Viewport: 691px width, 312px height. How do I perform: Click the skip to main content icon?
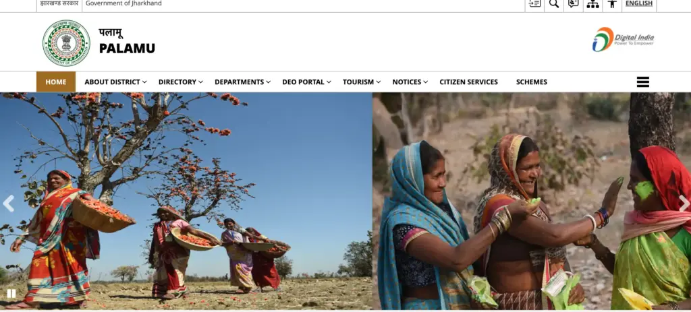point(534,4)
